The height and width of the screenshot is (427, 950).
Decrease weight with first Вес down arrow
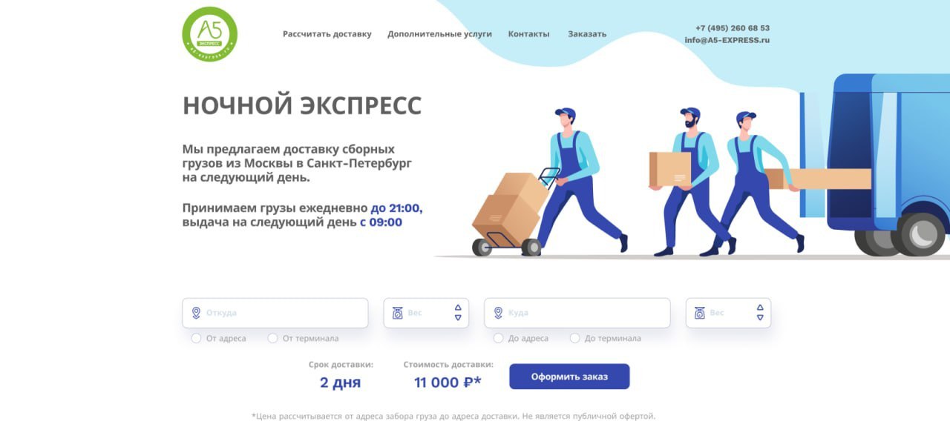(458, 318)
